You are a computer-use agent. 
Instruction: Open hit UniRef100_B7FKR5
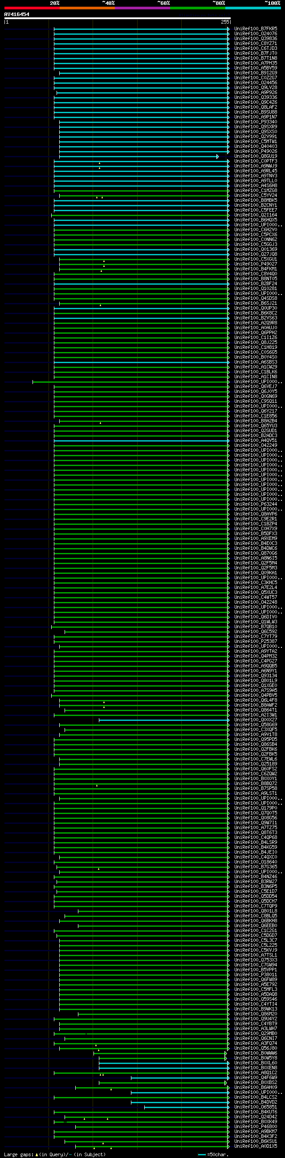coord(256,29)
